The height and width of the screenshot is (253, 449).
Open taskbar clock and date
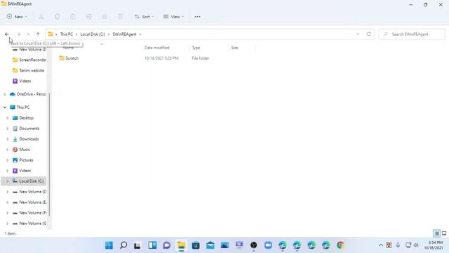click(434, 245)
